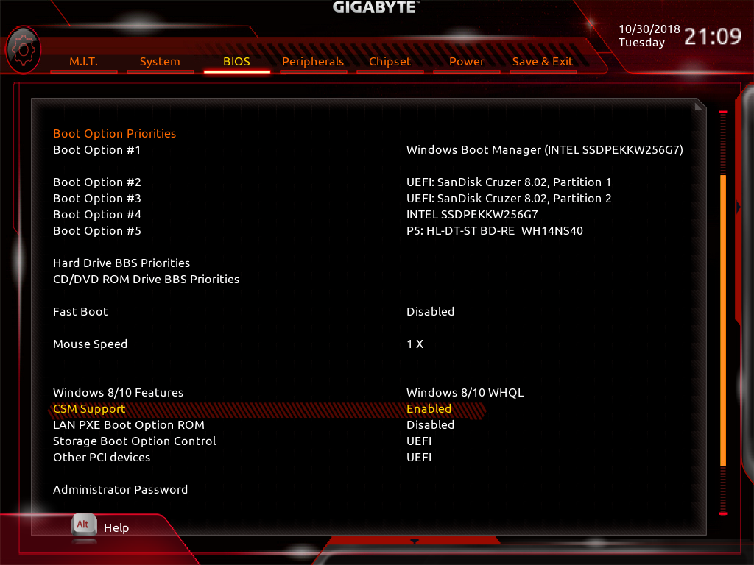Select Administrator Password entry
This screenshot has width=754, height=565.
120,489
